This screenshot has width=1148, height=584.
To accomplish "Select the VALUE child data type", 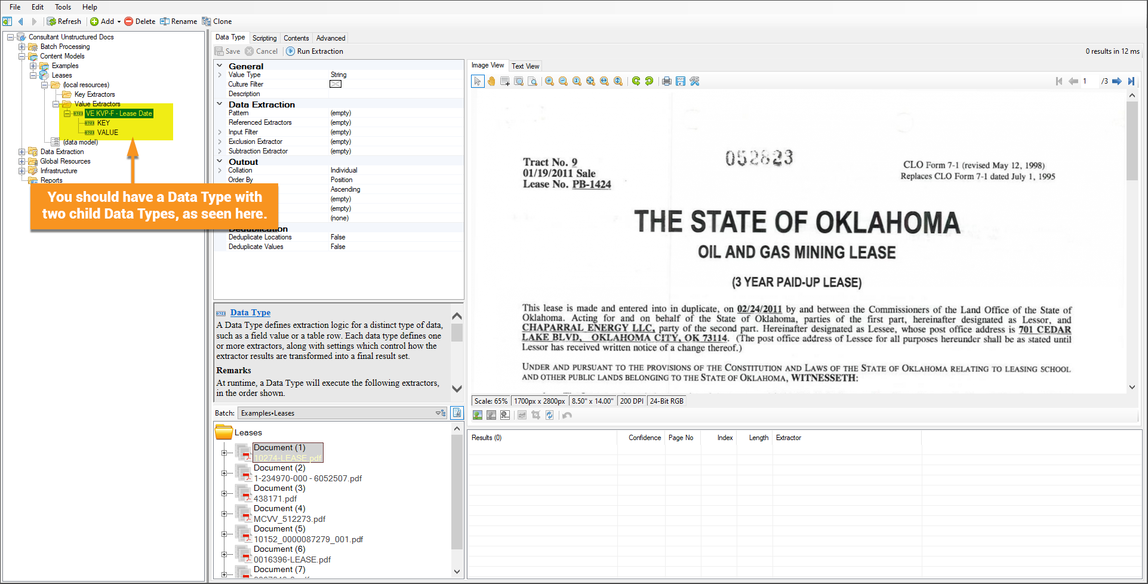I will click(x=107, y=133).
